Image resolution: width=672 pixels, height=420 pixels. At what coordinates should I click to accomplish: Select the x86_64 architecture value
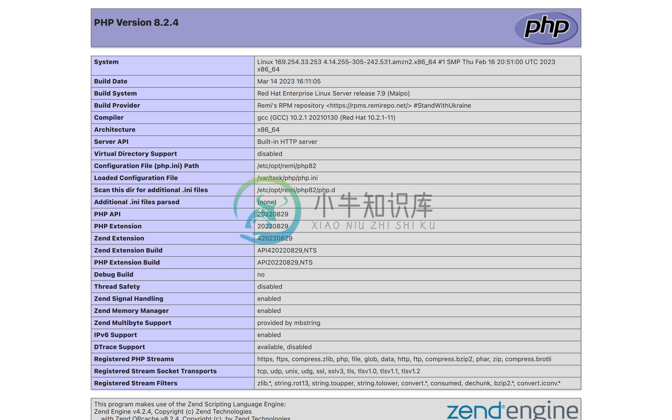(268, 130)
